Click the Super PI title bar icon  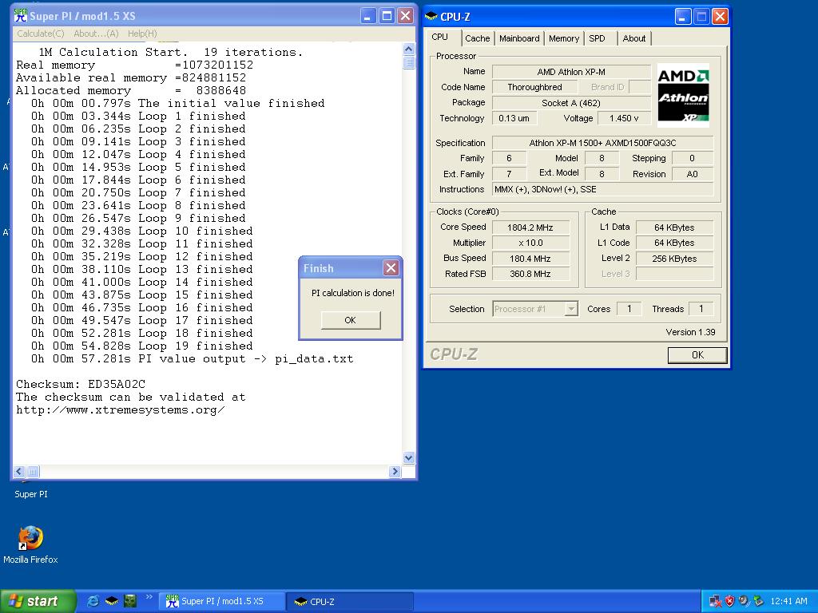(x=20, y=16)
